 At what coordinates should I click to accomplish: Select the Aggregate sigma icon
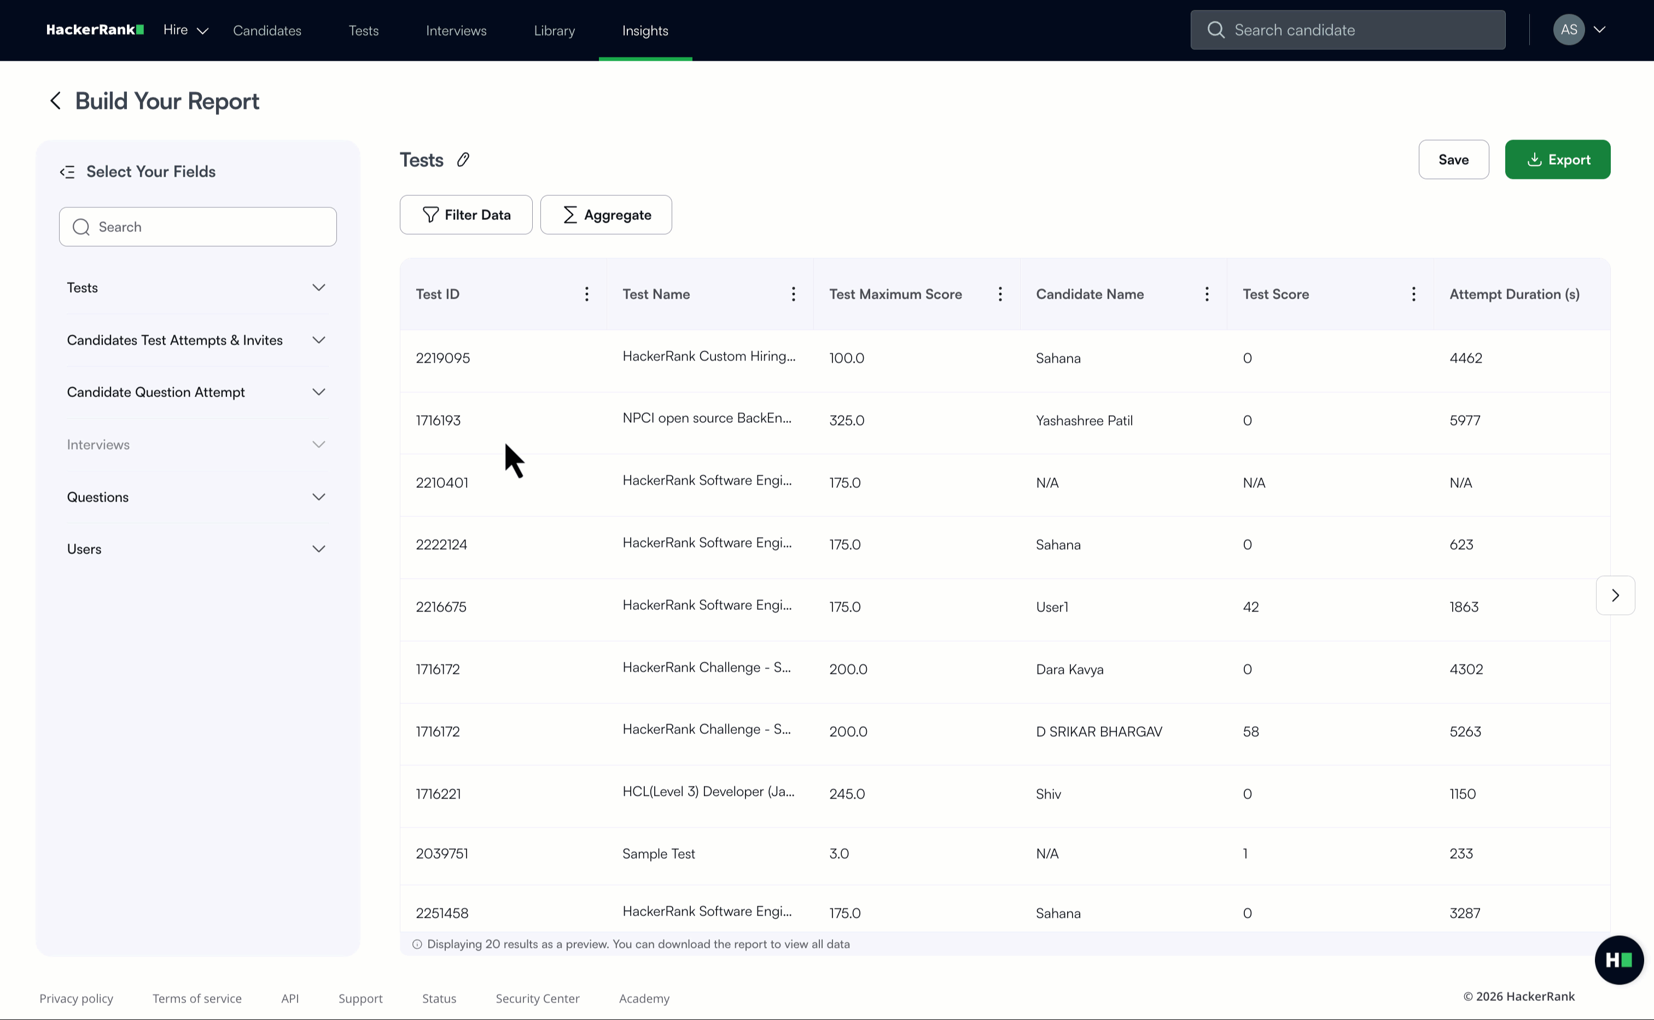(x=570, y=214)
